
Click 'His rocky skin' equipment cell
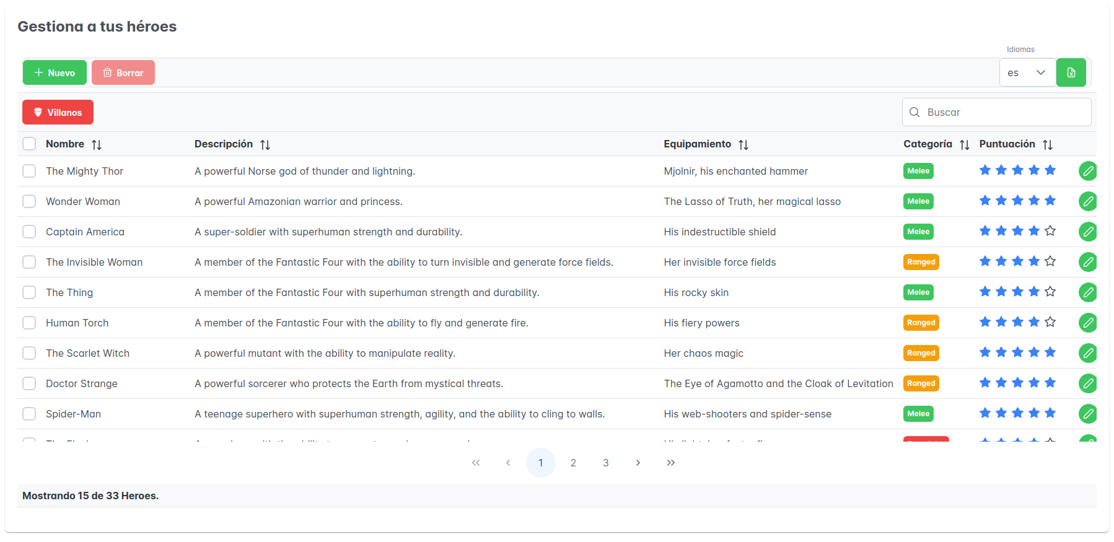tap(696, 292)
